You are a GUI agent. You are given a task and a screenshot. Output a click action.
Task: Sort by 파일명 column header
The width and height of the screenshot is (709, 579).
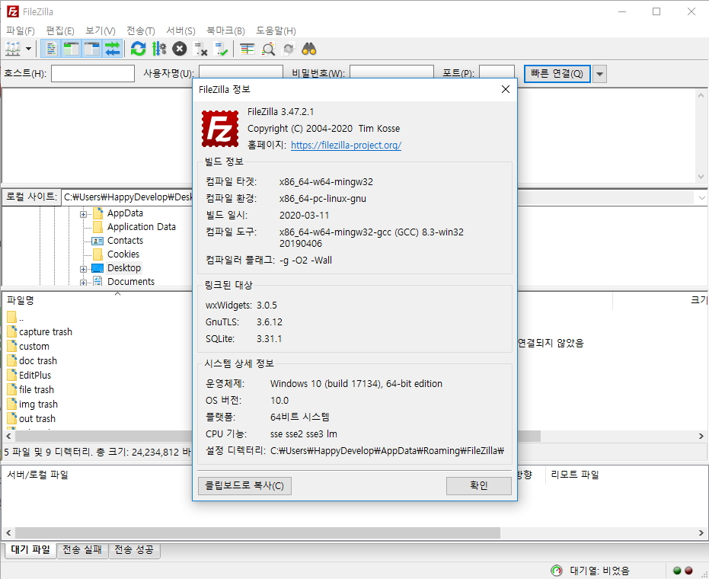[x=21, y=300]
